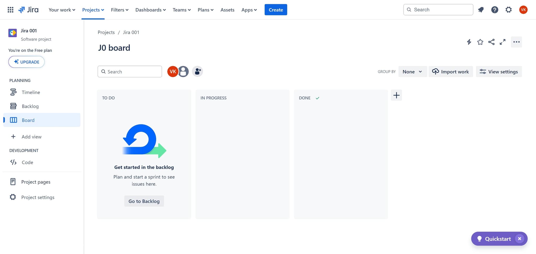
Task: Open the Atlassian app switcher grid
Action: (x=10, y=10)
